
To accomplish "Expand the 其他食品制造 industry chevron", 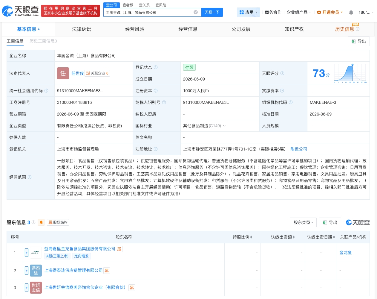I will (x=224, y=126).
